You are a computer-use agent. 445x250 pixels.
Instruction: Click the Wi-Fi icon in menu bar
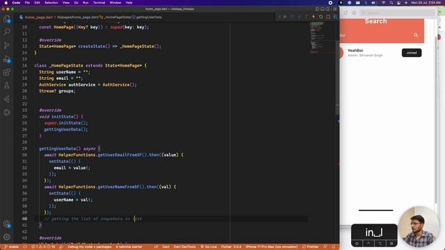pos(384,3)
